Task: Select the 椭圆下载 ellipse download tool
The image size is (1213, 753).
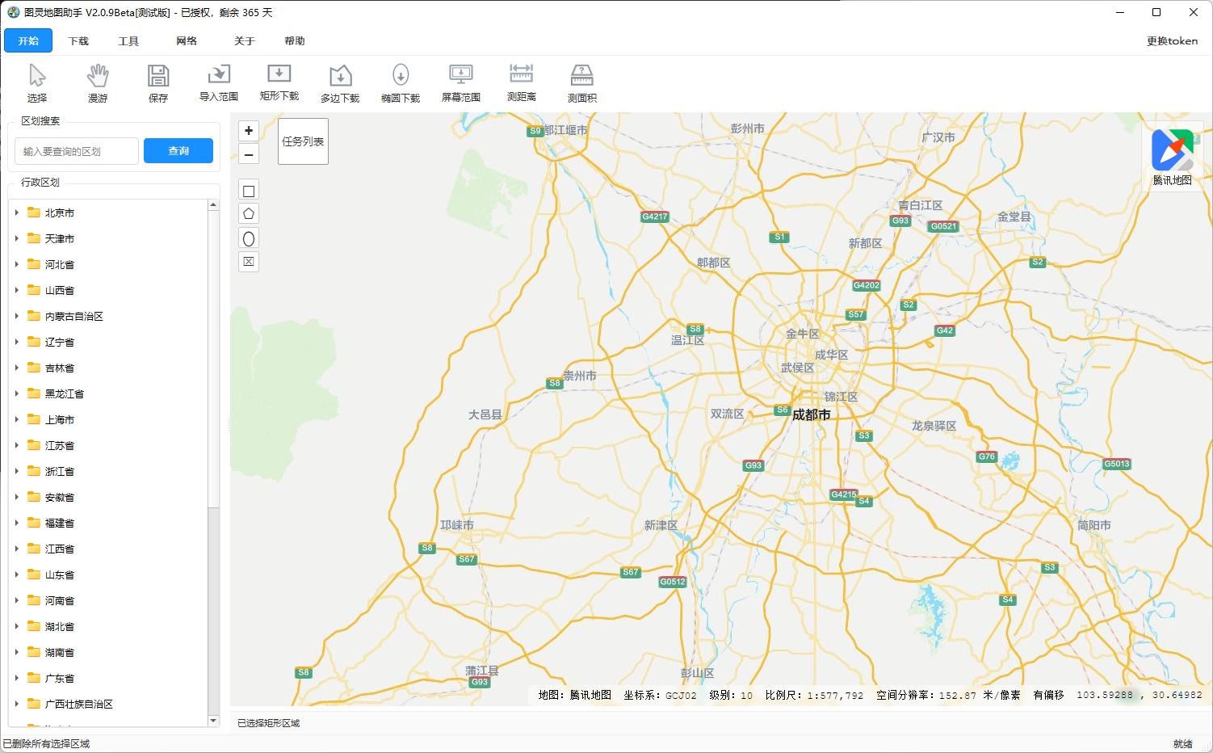Action: 401,82
